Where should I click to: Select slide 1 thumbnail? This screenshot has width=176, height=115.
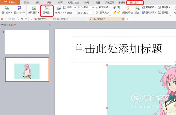pos(27,42)
